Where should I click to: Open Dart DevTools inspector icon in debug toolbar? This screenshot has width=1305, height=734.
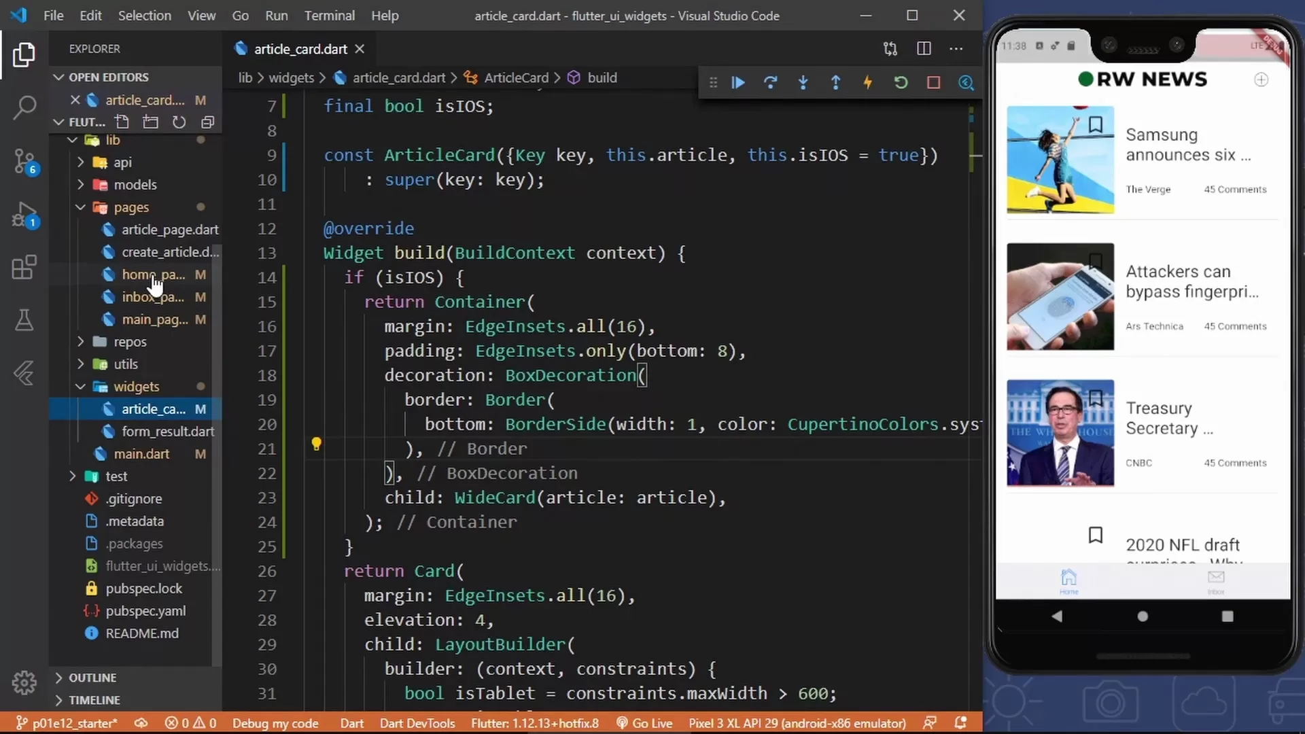[966, 82]
